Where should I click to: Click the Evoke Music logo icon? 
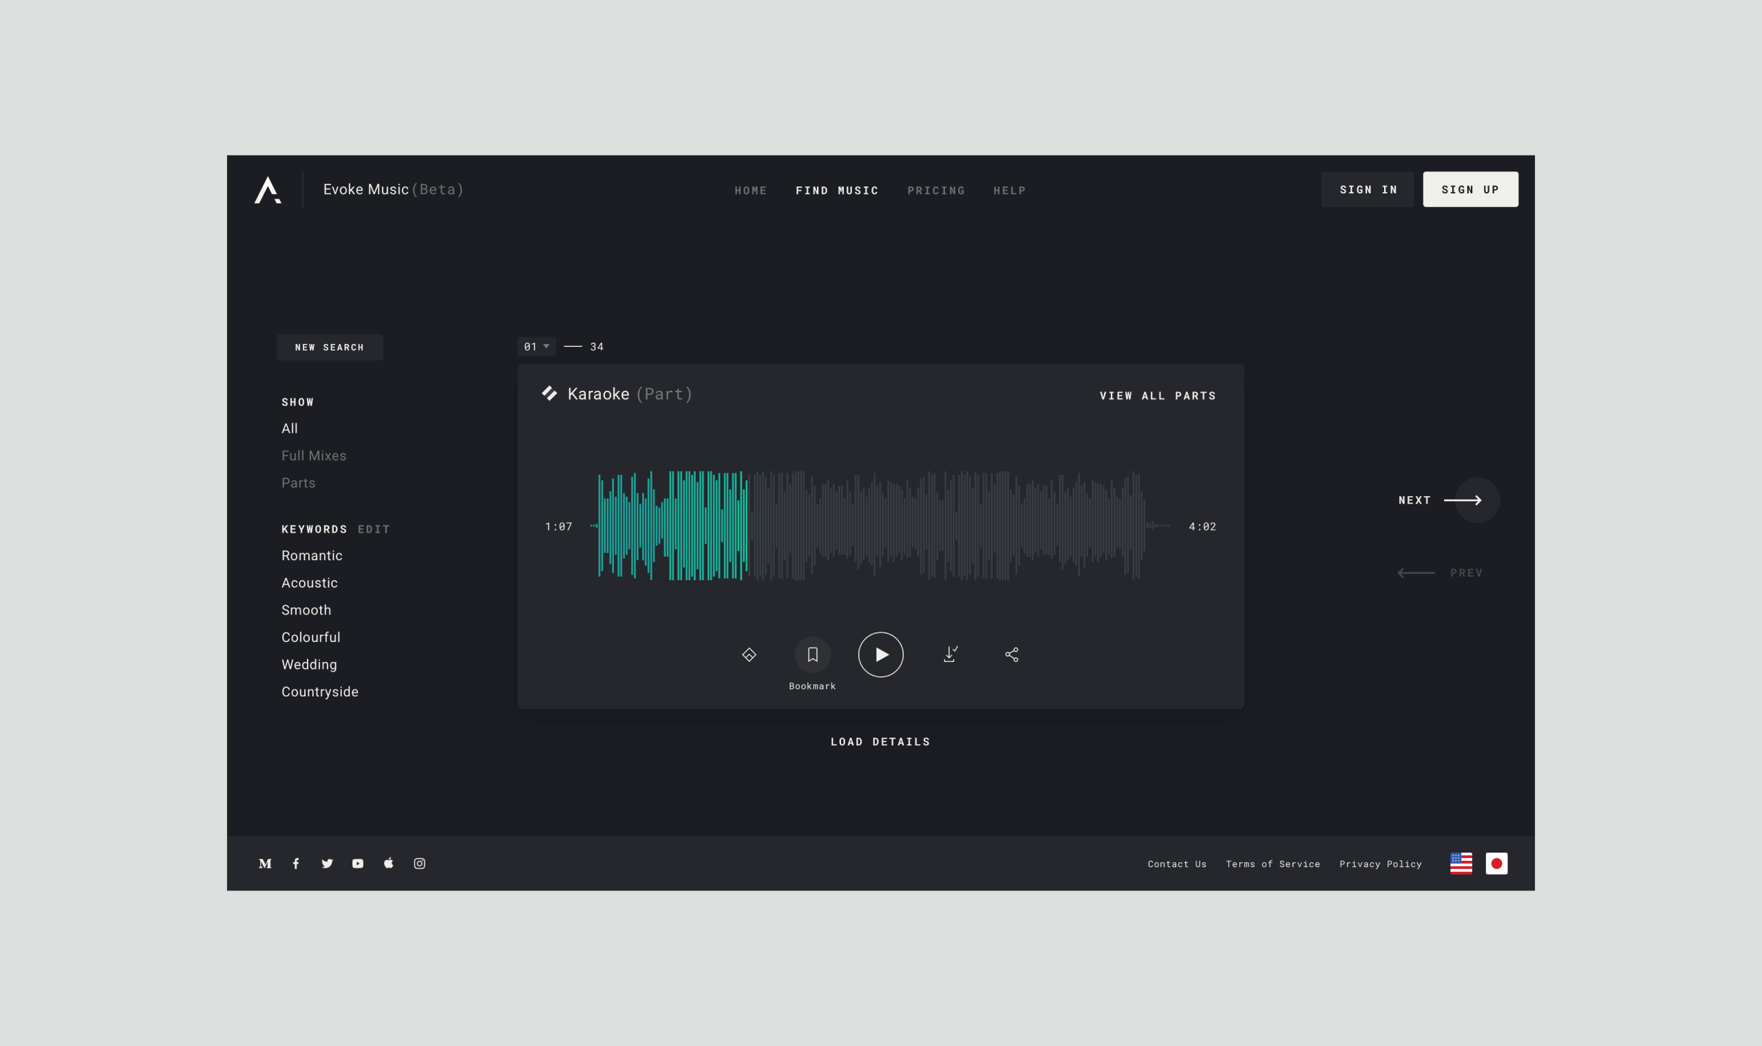tap(268, 191)
